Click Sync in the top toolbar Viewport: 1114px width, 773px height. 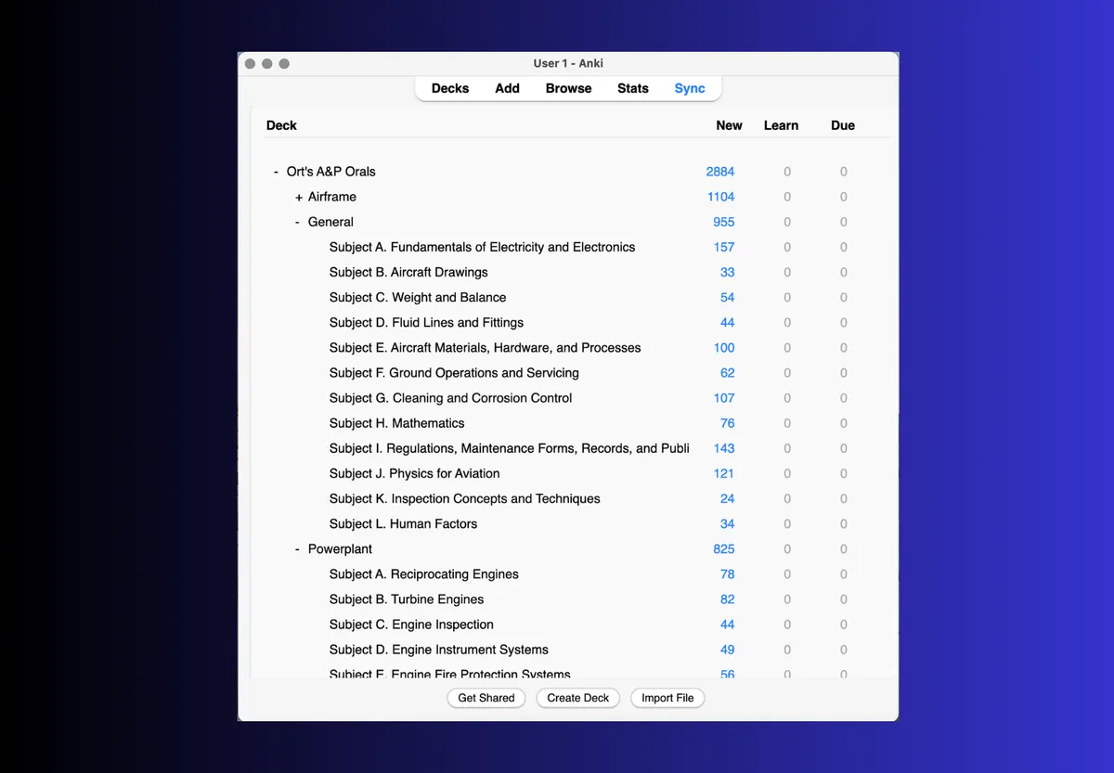690,88
